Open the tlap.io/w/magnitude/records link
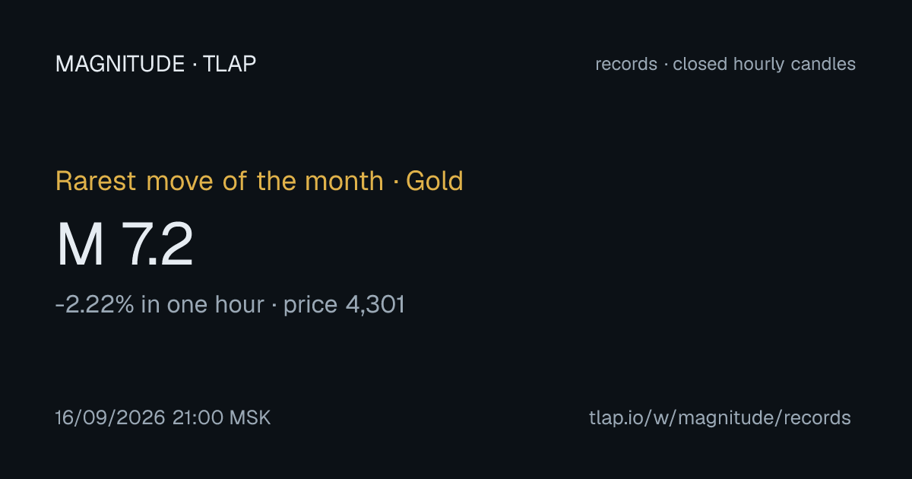This screenshot has width=912, height=479. 720,418
